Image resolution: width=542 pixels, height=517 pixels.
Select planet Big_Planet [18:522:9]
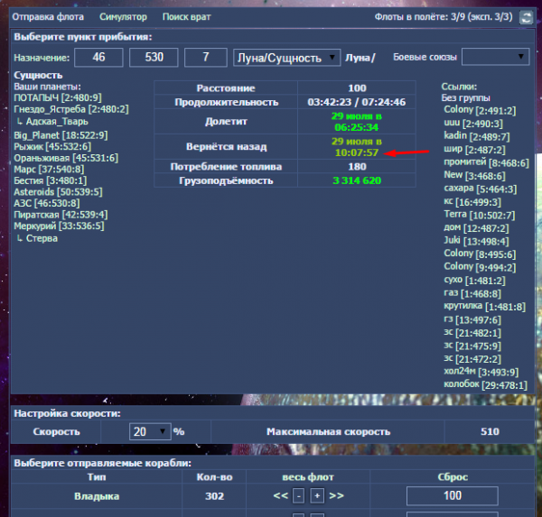click(x=61, y=135)
